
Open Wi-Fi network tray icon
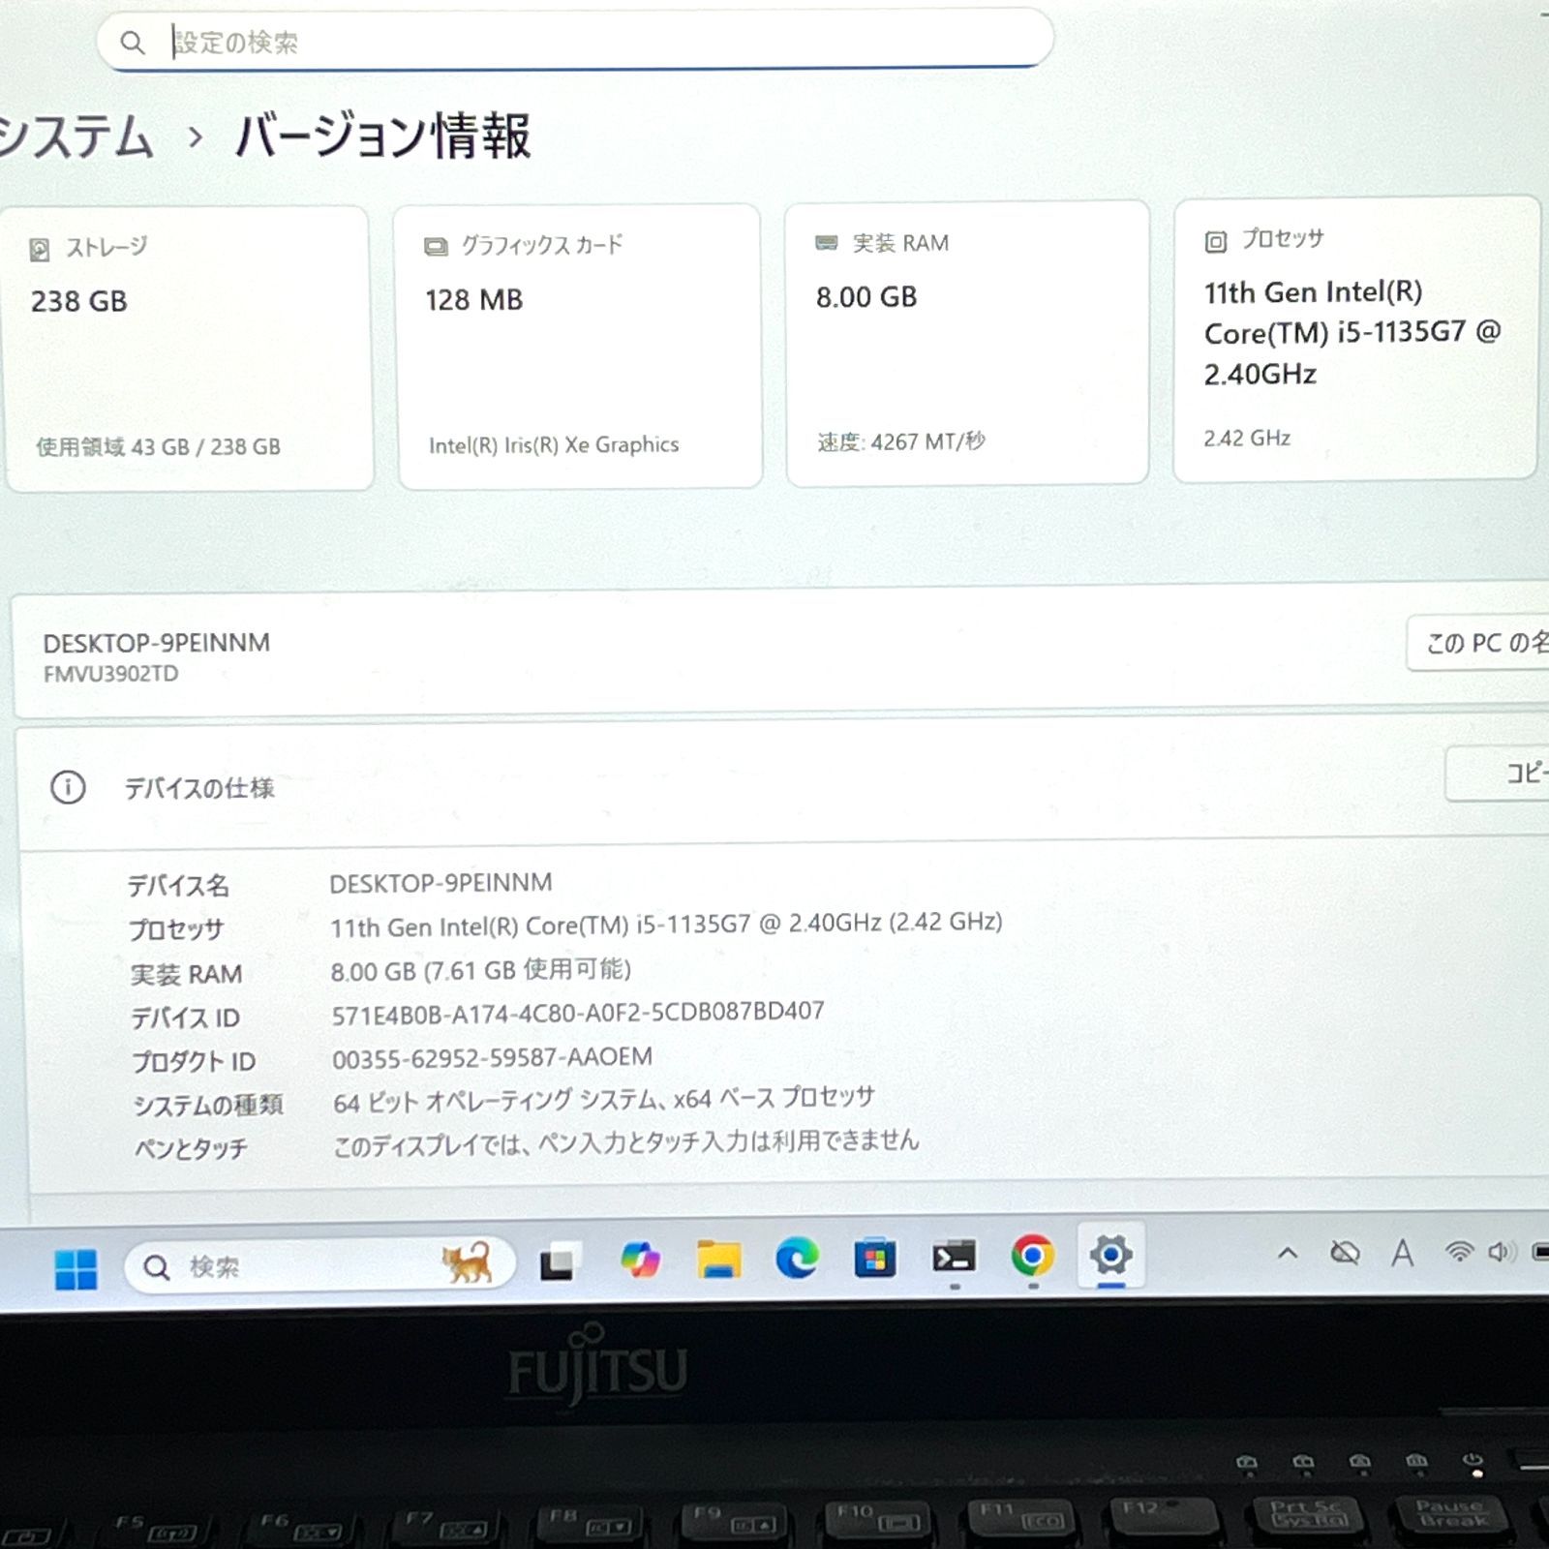point(1459,1252)
